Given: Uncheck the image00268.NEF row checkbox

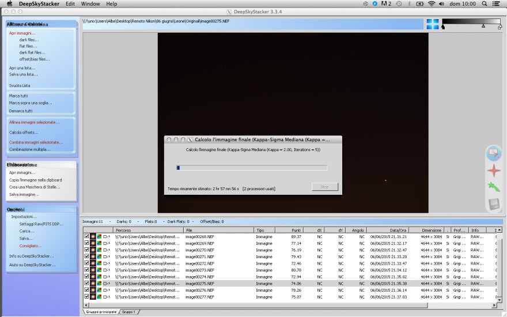Looking at the screenshot, I should tap(86, 237).
